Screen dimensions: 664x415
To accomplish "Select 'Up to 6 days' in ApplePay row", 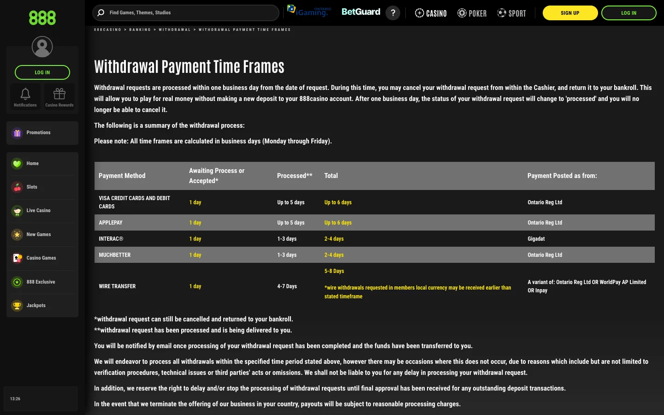I will point(338,223).
